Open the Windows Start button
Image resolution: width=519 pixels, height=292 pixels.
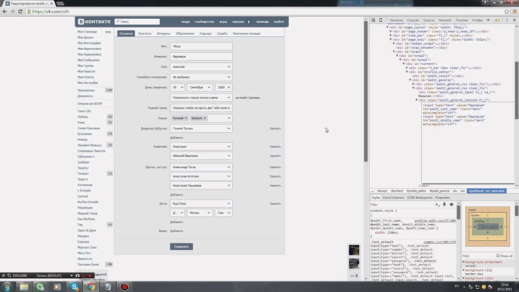[x=7, y=287]
